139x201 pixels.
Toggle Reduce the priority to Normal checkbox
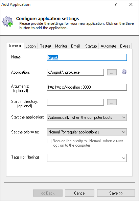coord(49,141)
